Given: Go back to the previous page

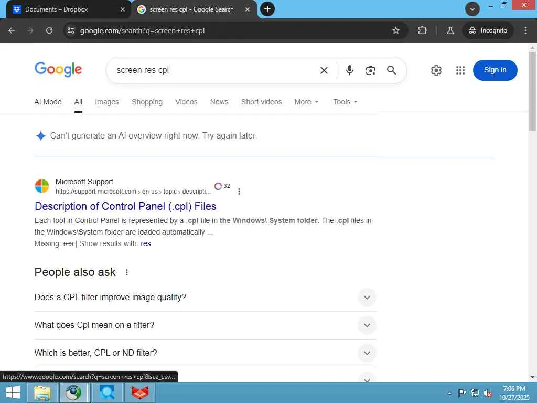Looking at the screenshot, I should [x=12, y=30].
